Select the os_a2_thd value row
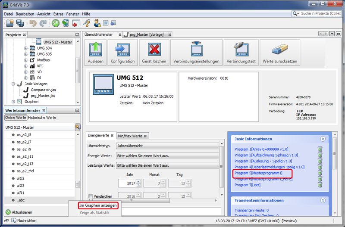 [x=40, y=171]
